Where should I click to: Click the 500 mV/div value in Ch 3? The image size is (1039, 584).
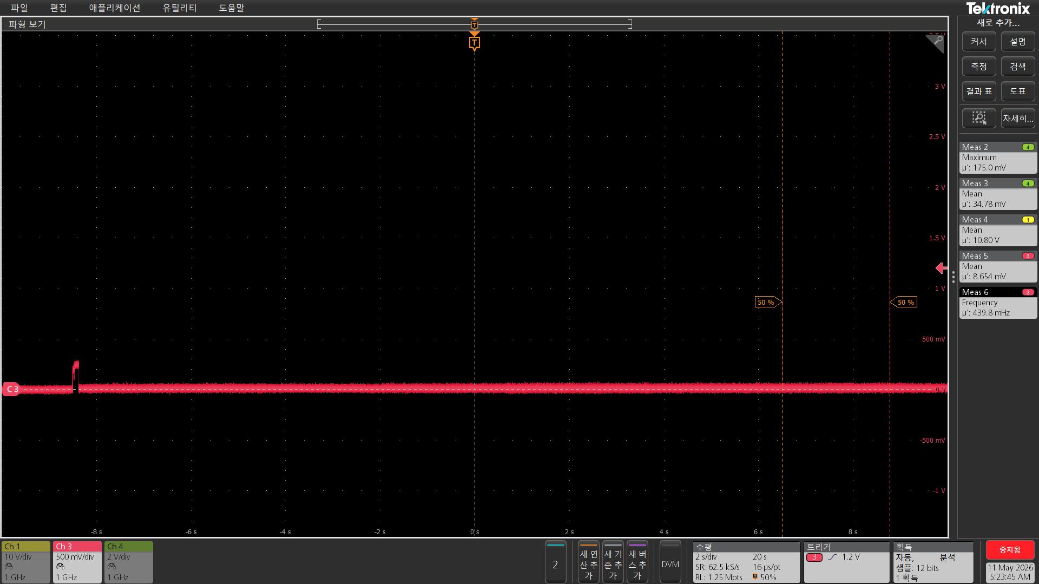(75, 557)
